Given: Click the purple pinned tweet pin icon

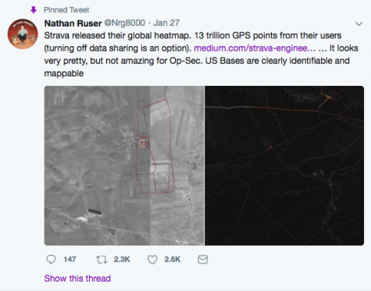Looking at the screenshot, I should [34, 10].
